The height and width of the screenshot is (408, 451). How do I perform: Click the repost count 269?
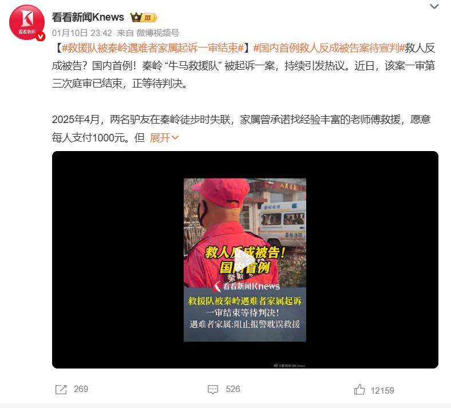(x=81, y=389)
